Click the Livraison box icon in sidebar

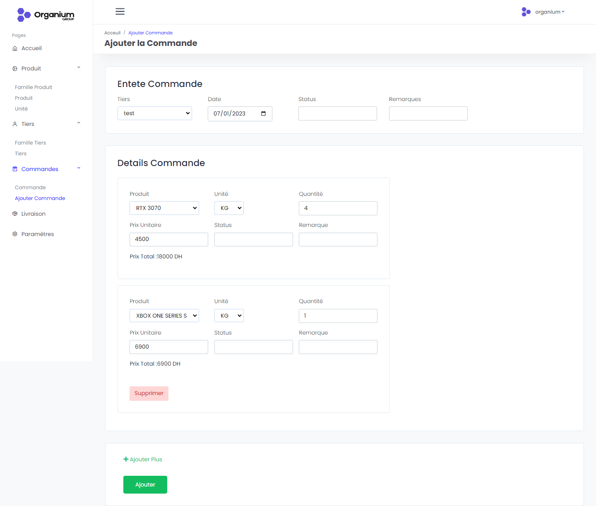coord(15,214)
